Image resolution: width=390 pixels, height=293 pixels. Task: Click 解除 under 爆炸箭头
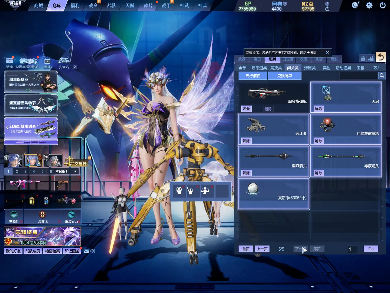tap(246, 173)
